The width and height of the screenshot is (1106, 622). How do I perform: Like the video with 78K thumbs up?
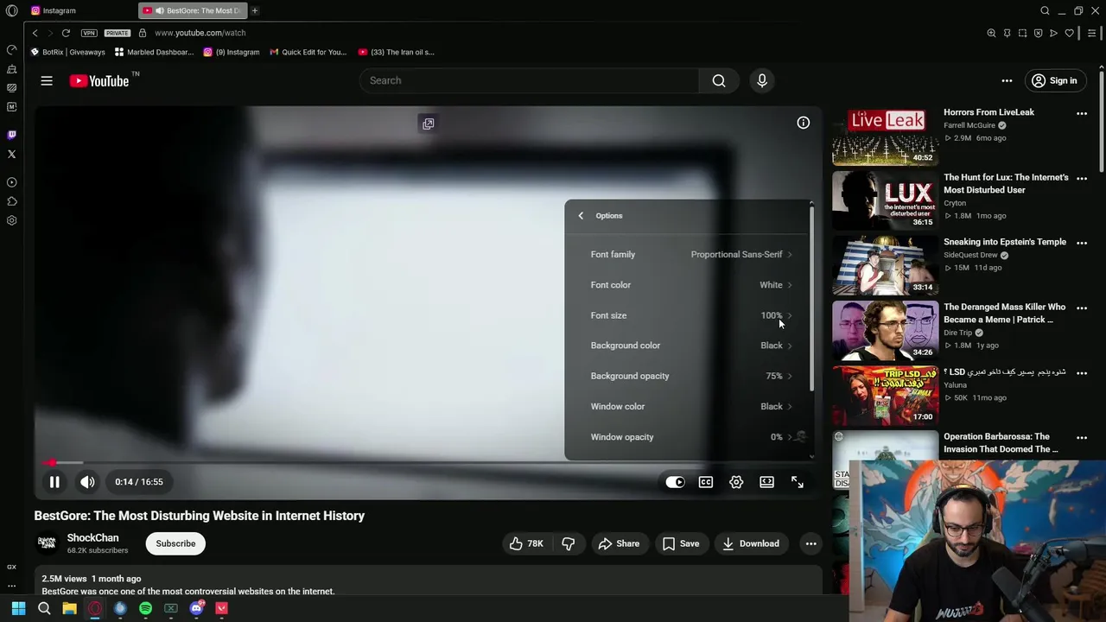(x=525, y=543)
